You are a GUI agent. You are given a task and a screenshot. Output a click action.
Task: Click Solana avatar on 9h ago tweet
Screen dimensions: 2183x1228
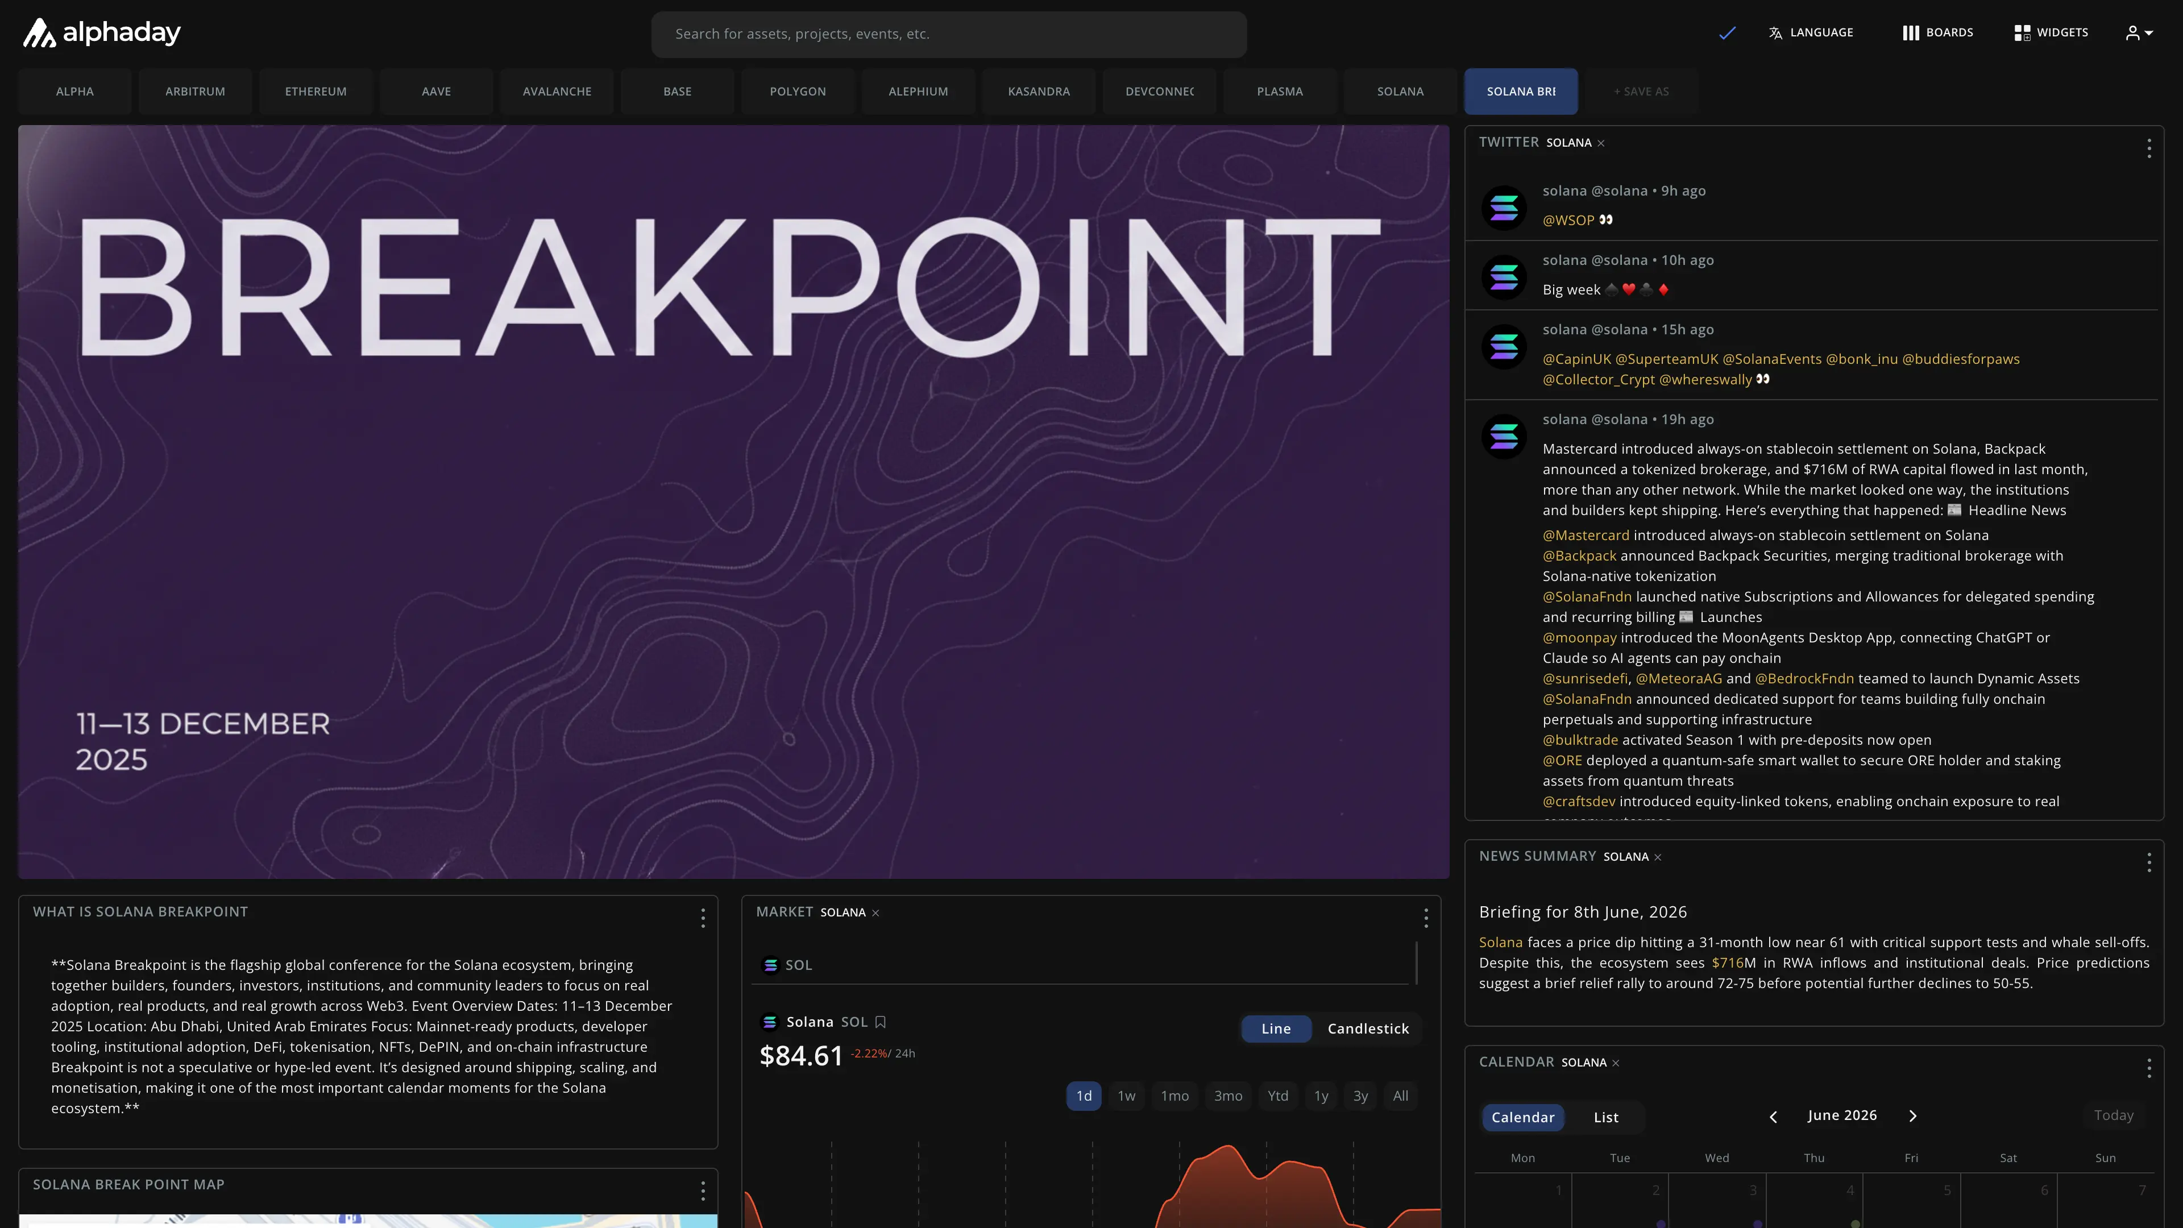1504,208
